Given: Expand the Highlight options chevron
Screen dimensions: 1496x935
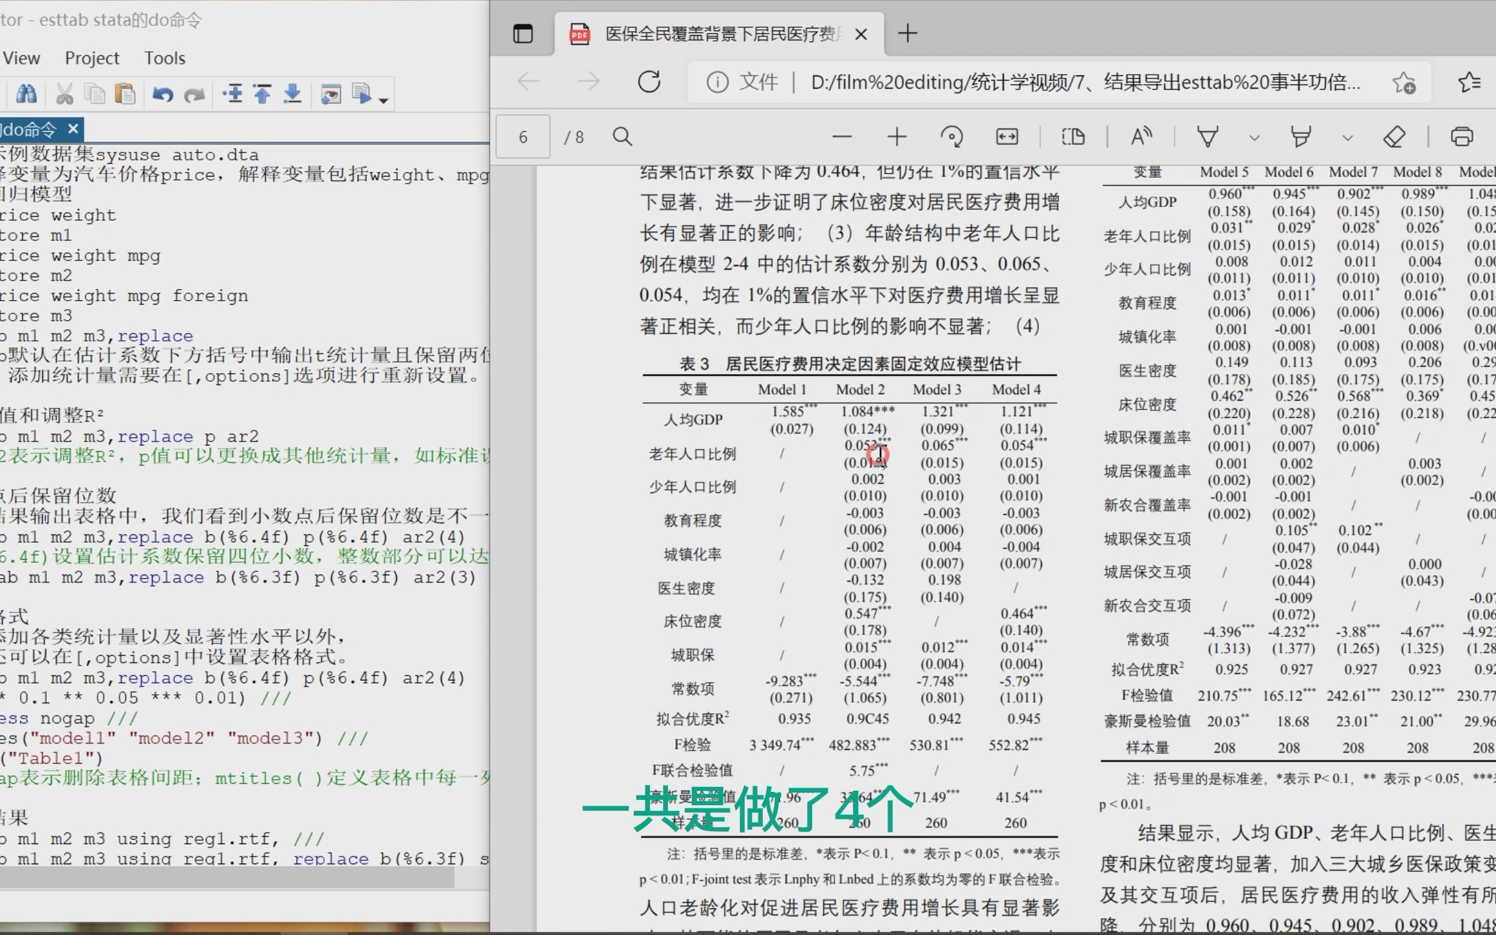Looking at the screenshot, I should pyautogui.click(x=1348, y=138).
